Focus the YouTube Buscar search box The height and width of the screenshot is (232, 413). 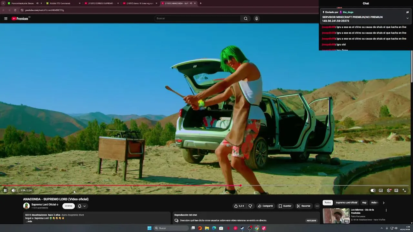(197, 18)
